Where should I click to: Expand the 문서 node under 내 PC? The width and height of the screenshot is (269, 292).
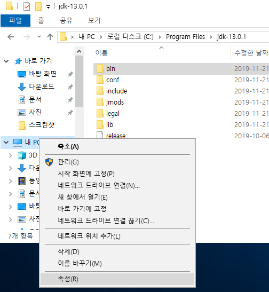[11, 194]
